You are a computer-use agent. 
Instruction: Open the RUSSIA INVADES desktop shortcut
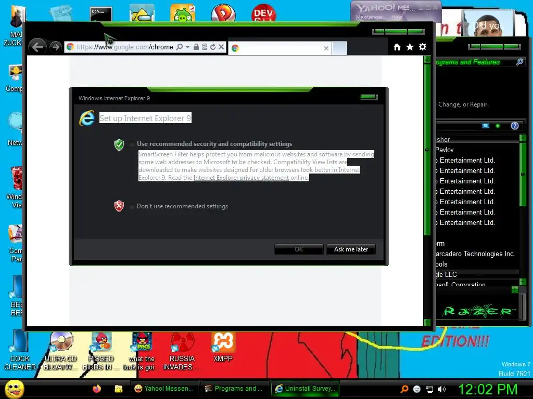182,352
